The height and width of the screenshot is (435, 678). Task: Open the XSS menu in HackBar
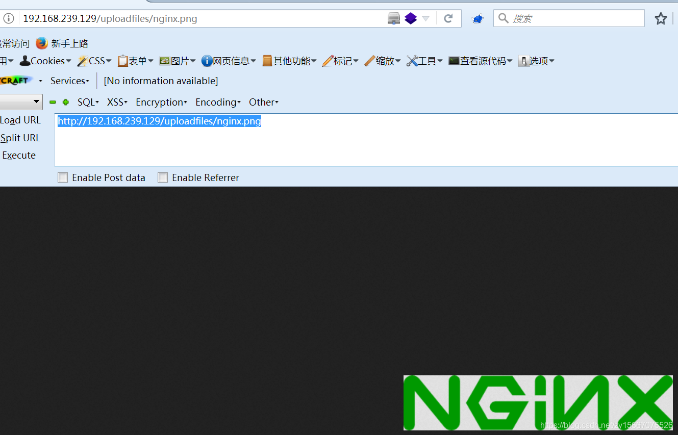(x=117, y=102)
